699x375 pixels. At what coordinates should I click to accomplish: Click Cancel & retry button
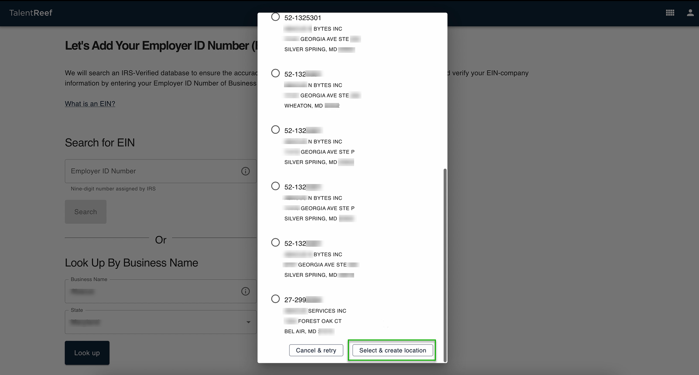tap(316, 350)
